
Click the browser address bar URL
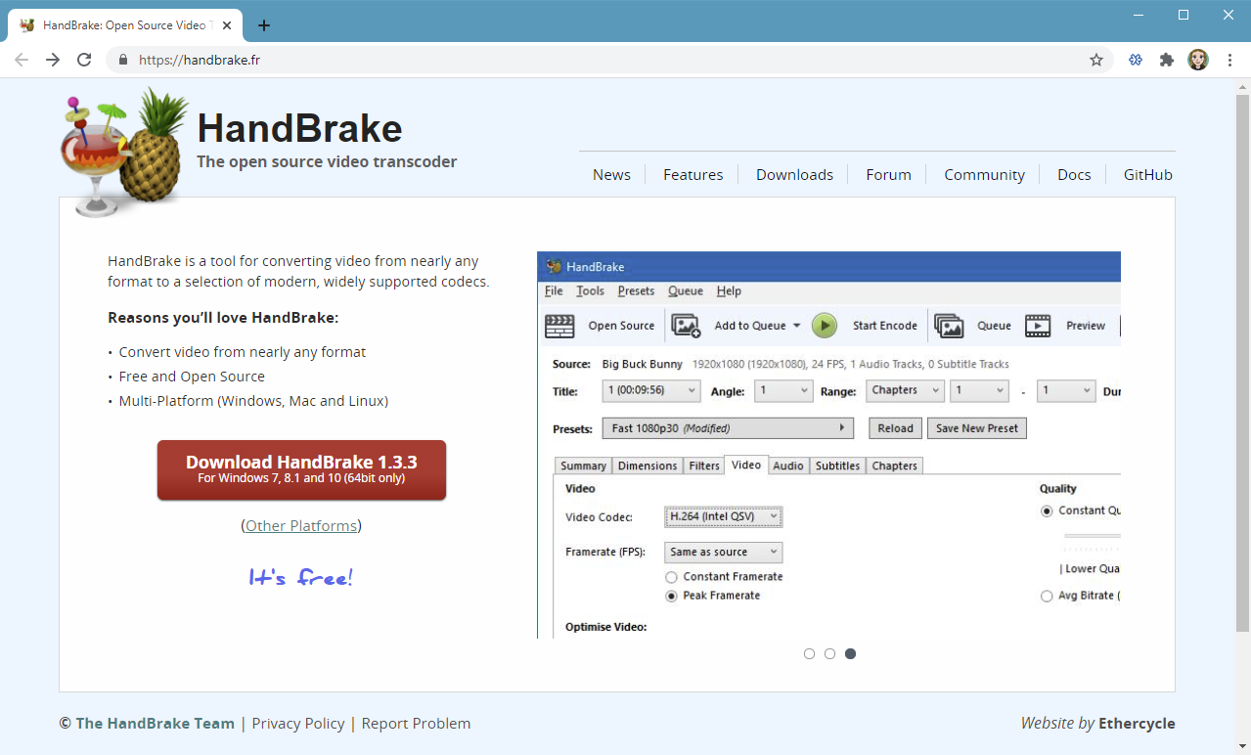200,60
